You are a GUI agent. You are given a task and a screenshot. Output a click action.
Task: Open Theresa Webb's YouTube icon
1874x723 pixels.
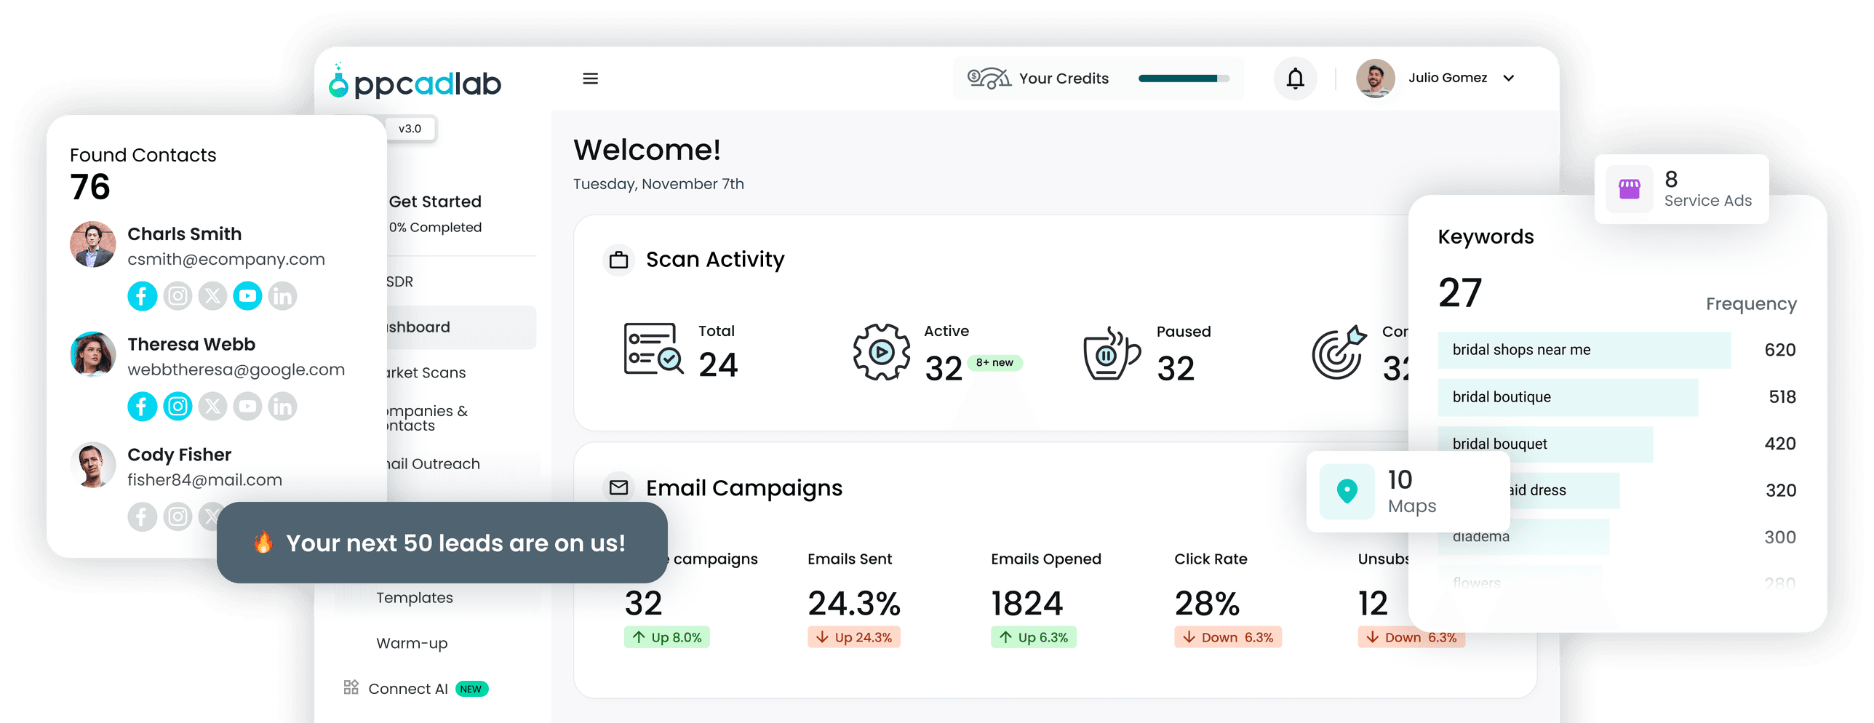[247, 406]
